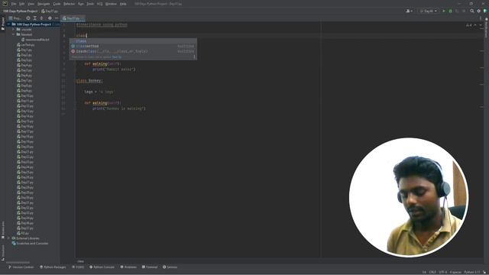Open the Edit menu
This screenshot has height=275, width=489.
coord(22,4)
